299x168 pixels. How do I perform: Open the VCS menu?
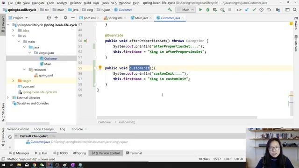[x=114, y=3]
